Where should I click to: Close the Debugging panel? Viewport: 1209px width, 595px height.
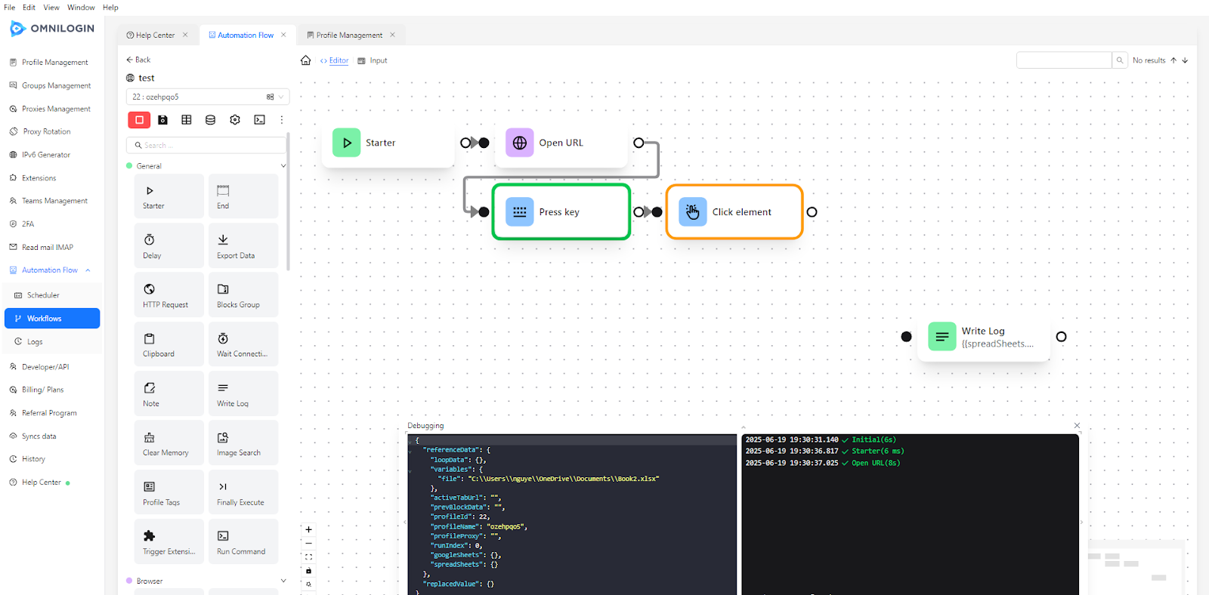pos(1077,426)
